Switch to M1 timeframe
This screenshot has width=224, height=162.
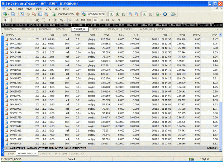(x=71, y=20)
